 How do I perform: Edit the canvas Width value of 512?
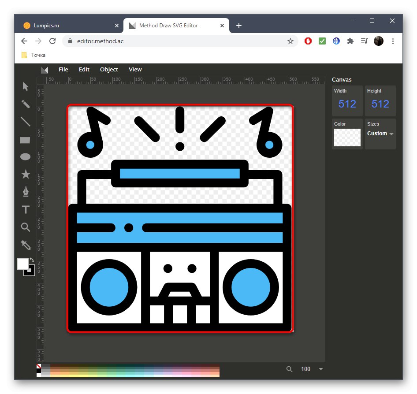(x=347, y=104)
